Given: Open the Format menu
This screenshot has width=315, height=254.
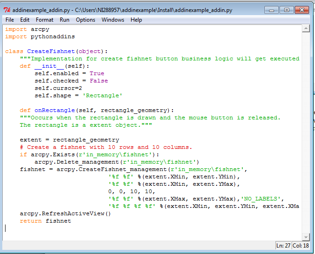Looking at the screenshot, I should [45, 20].
